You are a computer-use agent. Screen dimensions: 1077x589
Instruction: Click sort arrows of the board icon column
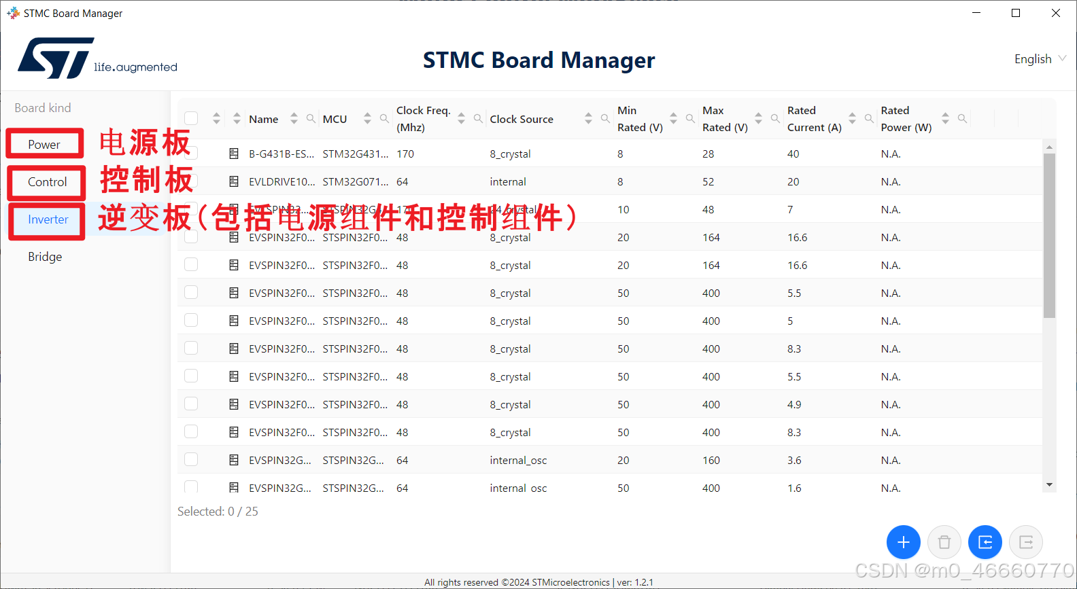tap(237, 118)
